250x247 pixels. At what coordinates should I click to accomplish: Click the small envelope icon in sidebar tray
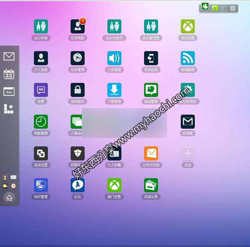coord(13,177)
